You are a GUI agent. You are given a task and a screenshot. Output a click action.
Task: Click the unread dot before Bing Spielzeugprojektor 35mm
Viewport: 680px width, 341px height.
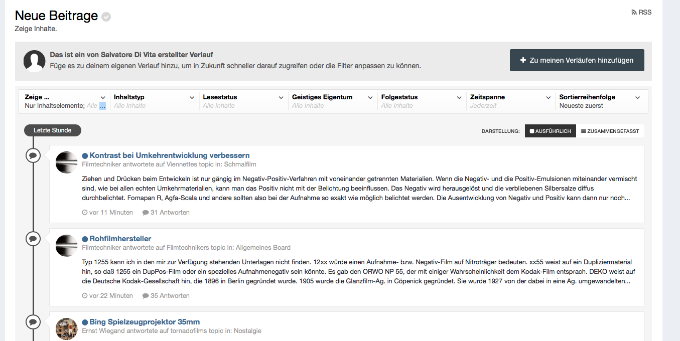tap(85, 322)
